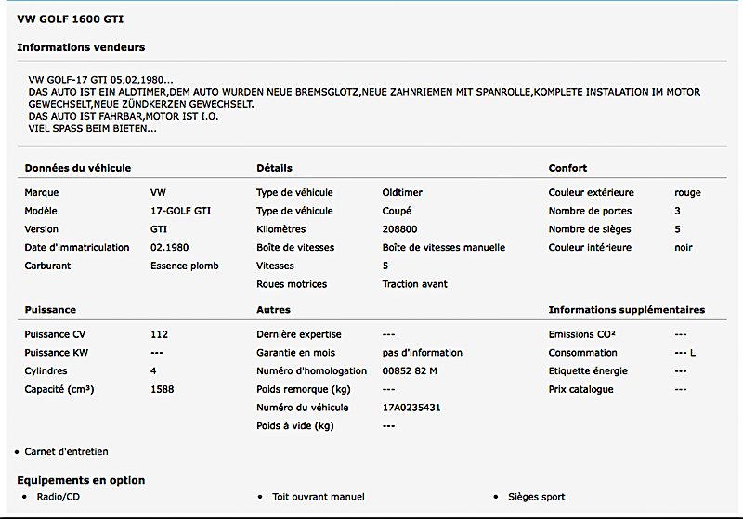743x519 pixels.
Task: Click the Modèle value '17-GOLF GTI'
Action: pos(180,211)
